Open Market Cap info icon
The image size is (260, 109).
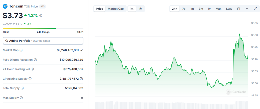[21, 50]
